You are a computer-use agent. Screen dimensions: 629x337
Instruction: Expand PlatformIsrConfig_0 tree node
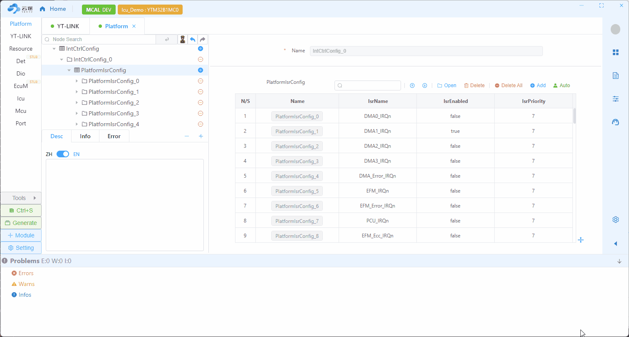[x=77, y=81]
